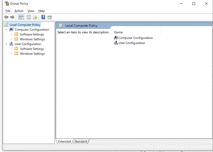This screenshot has height=152, width=213.
Task: Click the Forward arrow toolbar icon
Action: (x=12, y=17)
